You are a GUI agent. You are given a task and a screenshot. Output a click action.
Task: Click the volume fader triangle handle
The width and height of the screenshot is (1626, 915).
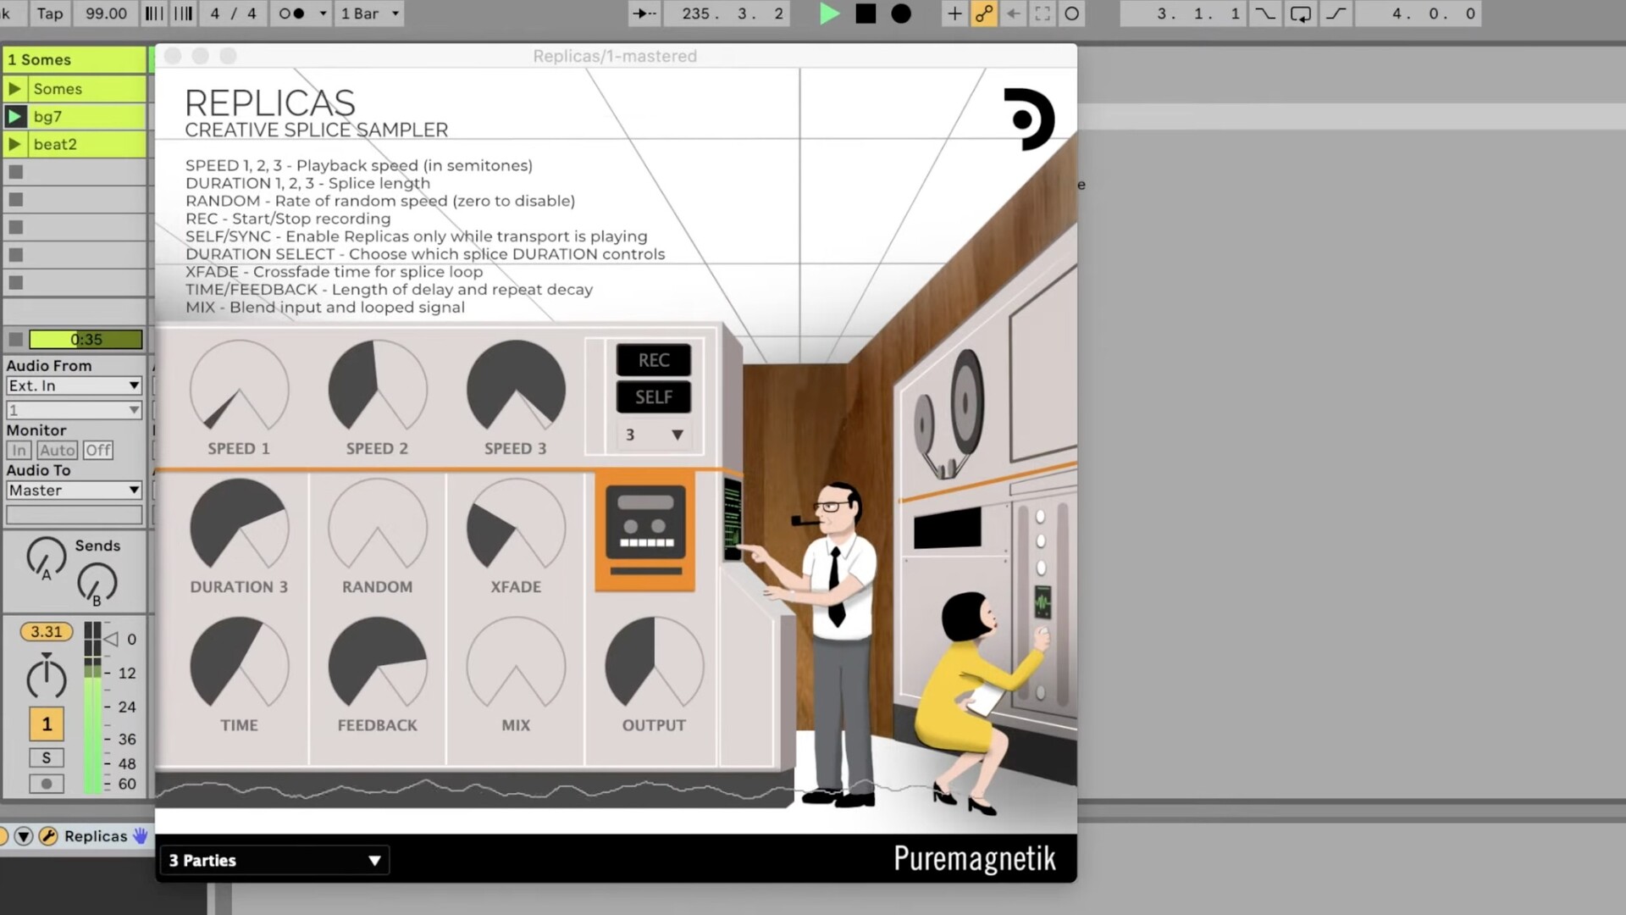click(111, 639)
